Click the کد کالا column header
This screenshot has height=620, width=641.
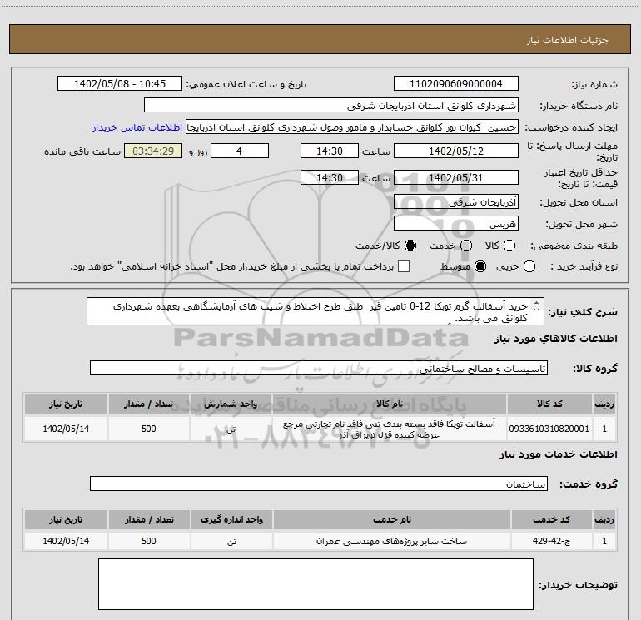pos(549,404)
